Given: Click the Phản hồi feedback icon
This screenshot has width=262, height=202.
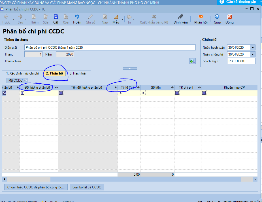Looking at the screenshot, I should 201,17.
